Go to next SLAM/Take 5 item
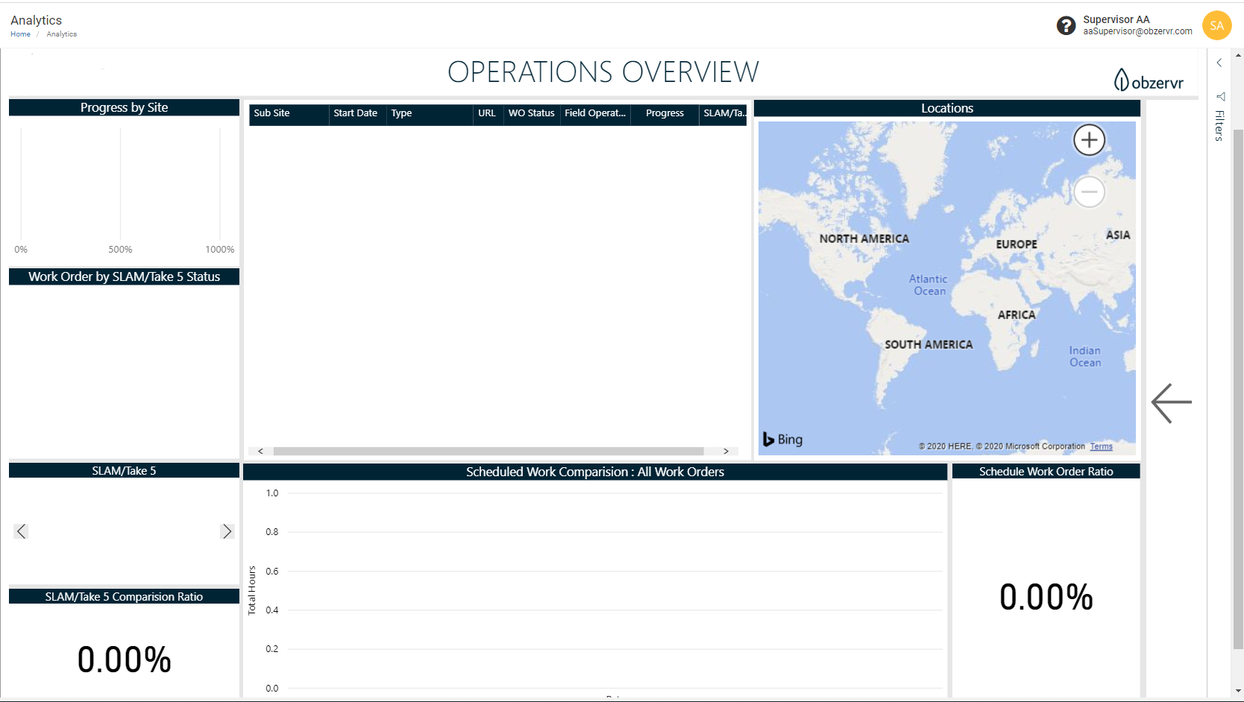1244x702 pixels. [227, 531]
